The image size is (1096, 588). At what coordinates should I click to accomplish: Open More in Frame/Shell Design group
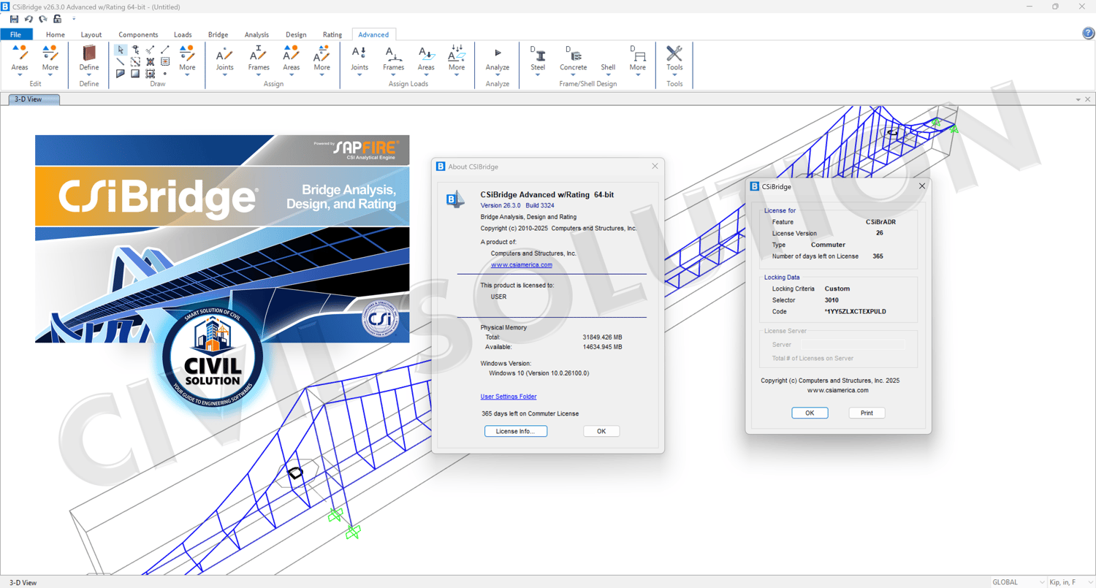638,60
